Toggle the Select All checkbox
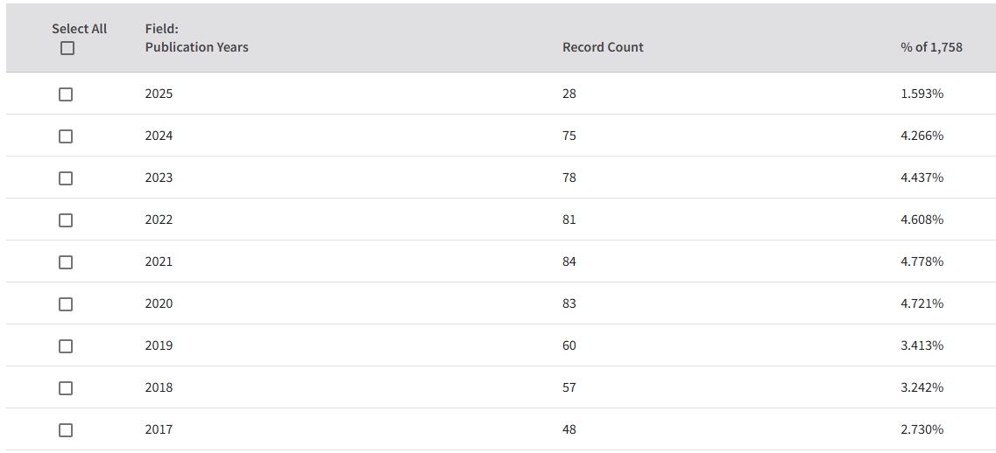Screen dimensions: 996x453 (x=67, y=49)
